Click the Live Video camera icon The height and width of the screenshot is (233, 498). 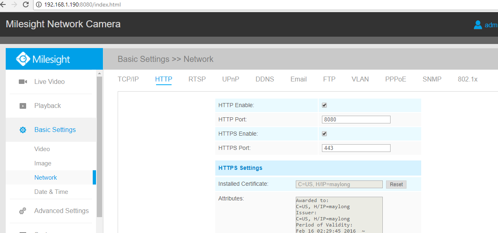23,82
